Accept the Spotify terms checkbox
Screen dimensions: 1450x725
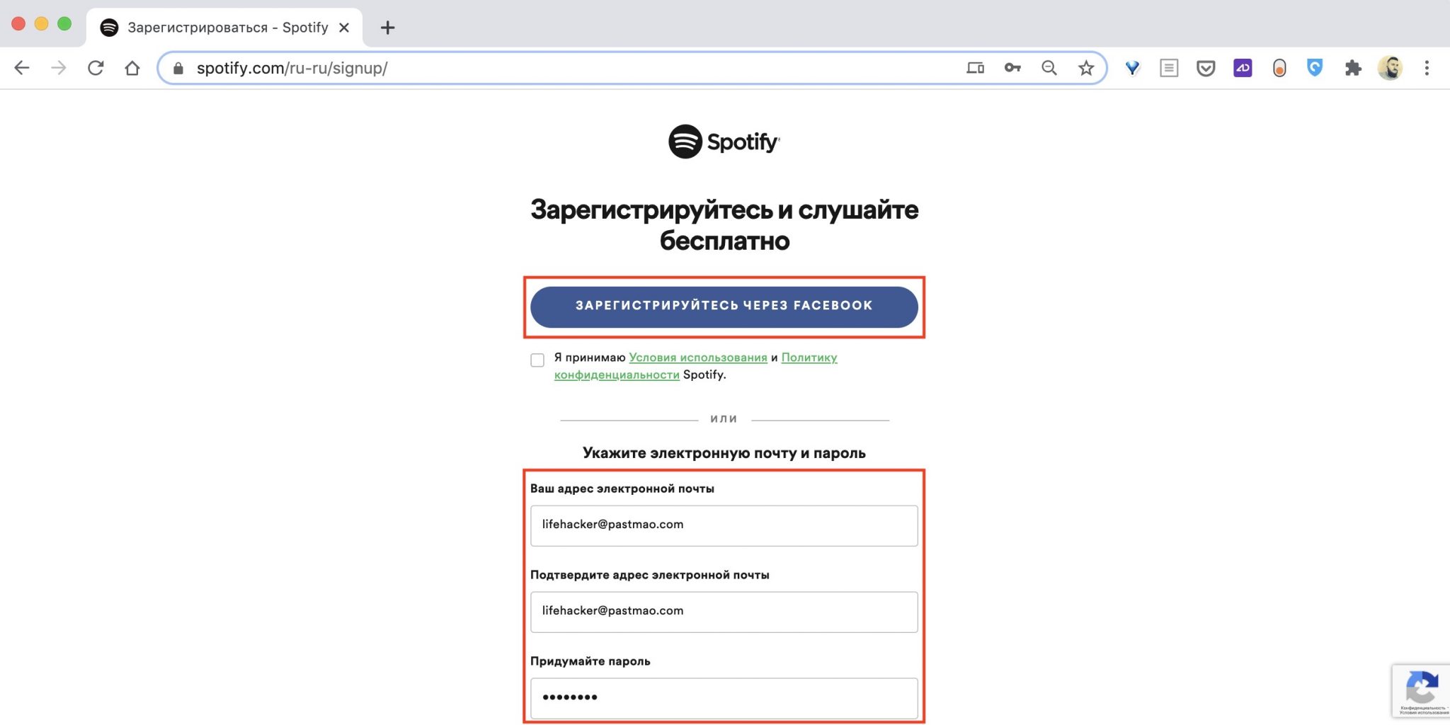coord(537,360)
